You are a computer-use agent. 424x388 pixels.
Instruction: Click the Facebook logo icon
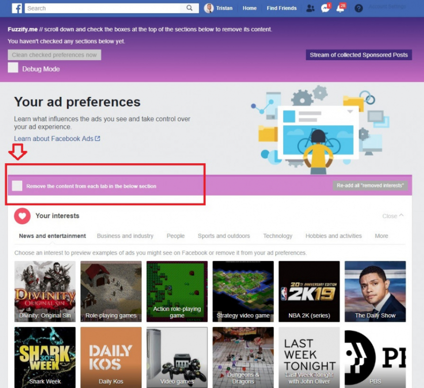point(17,8)
